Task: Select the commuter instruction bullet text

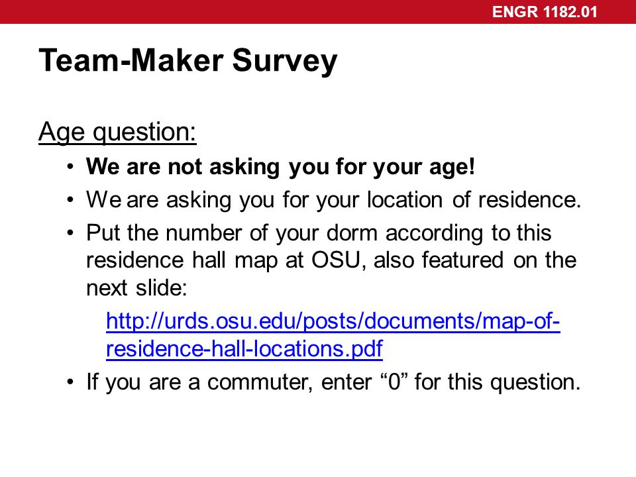Action: point(333,382)
